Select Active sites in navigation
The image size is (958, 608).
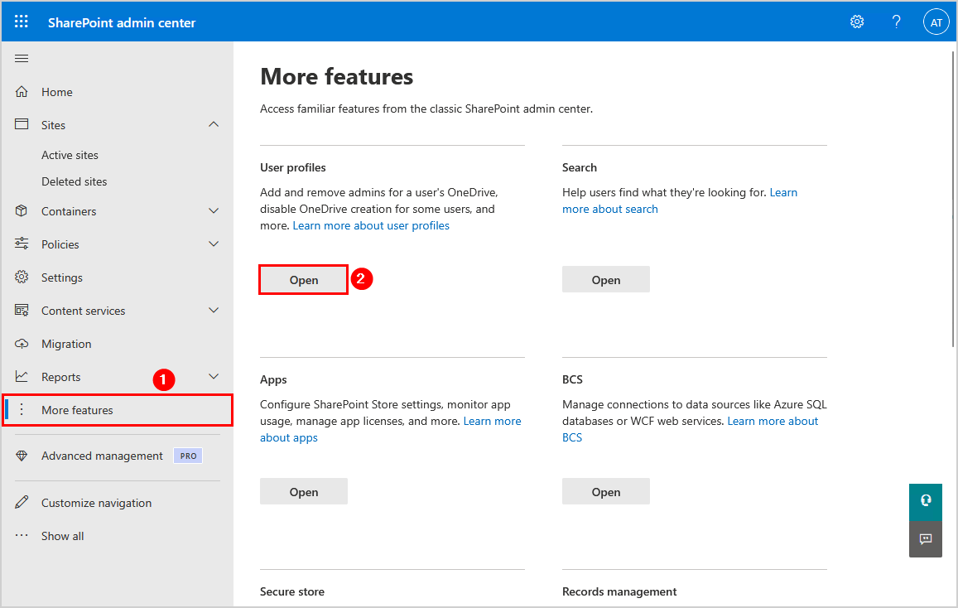tap(70, 155)
